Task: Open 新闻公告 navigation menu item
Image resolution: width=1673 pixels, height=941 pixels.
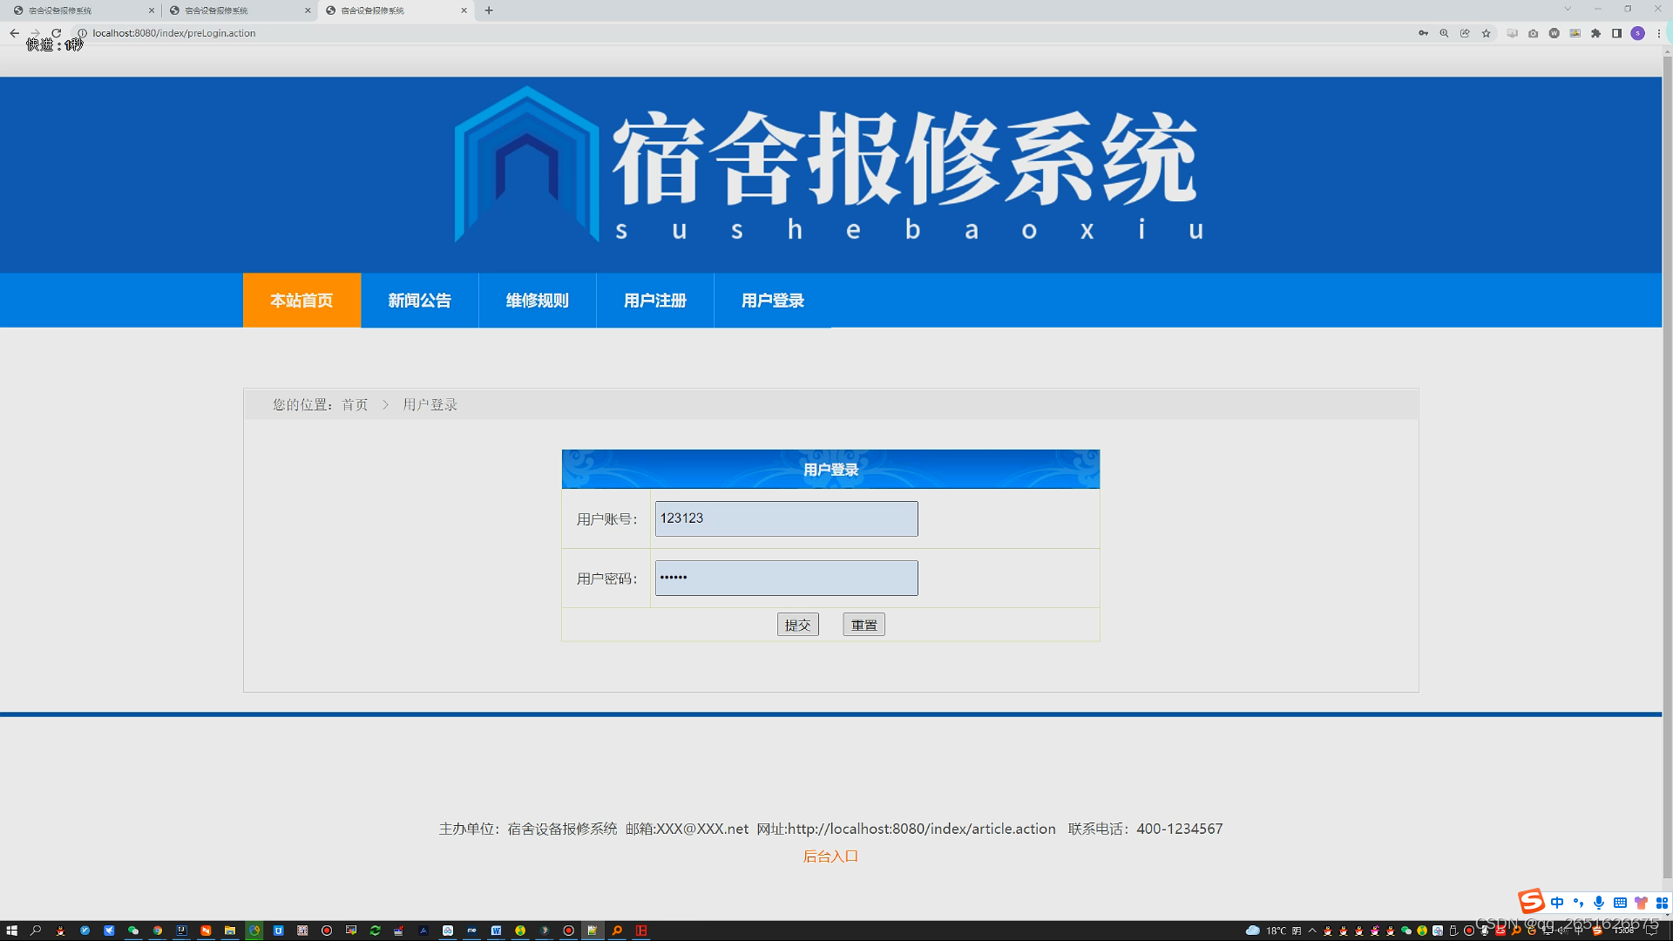Action: 419,301
